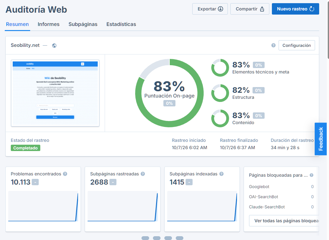Image resolution: width=329 pixels, height=240 pixels.
Task: Click the Compartir button
Action: (250, 9)
